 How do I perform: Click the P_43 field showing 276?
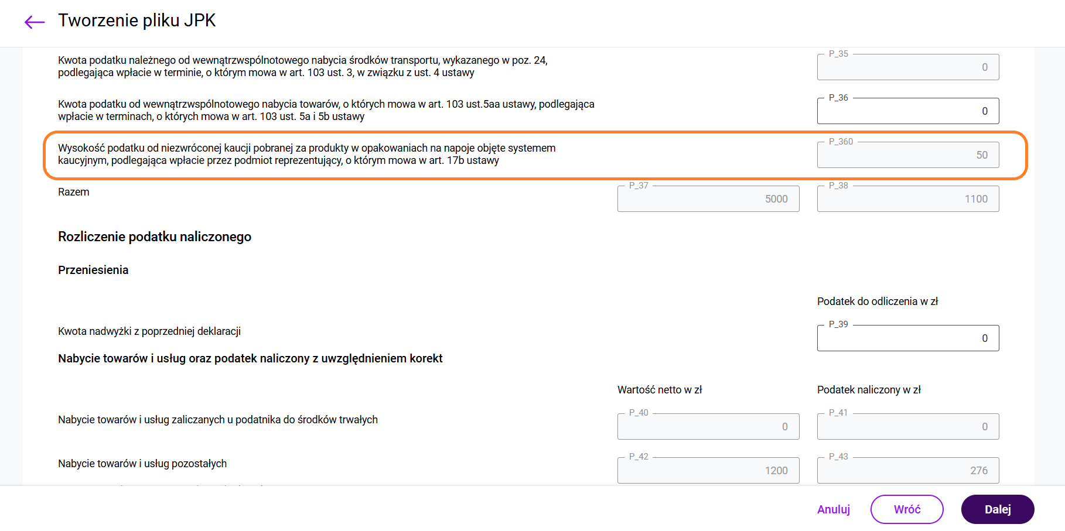907,471
